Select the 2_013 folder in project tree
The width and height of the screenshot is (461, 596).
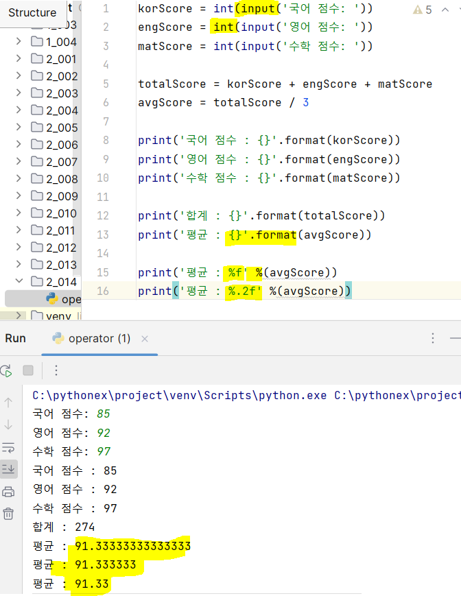point(54,264)
